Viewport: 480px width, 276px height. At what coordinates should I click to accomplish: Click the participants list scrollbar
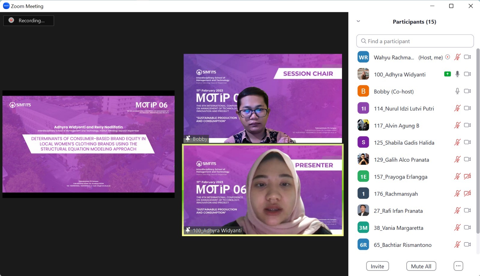(x=478, y=141)
